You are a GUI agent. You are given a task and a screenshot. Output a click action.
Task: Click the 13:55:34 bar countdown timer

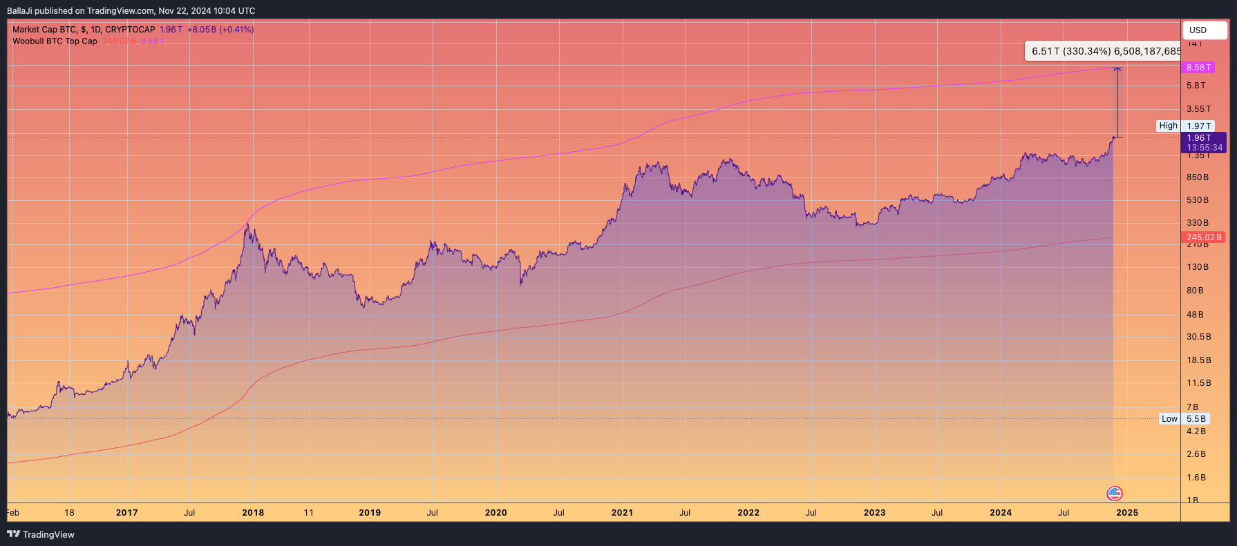tap(1205, 148)
